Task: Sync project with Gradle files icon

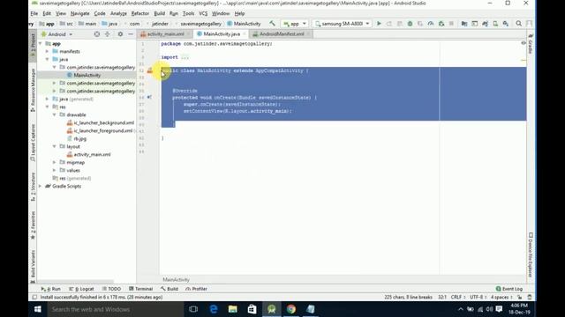Action: 485,24
